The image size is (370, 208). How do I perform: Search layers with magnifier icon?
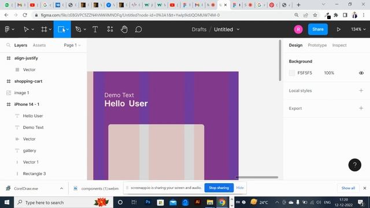tap(9, 45)
